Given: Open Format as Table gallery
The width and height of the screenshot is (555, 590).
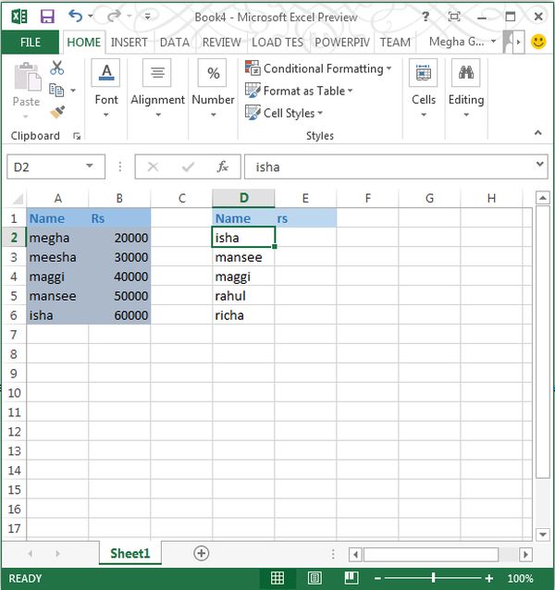Looking at the screenshot, I should [299, 91].
